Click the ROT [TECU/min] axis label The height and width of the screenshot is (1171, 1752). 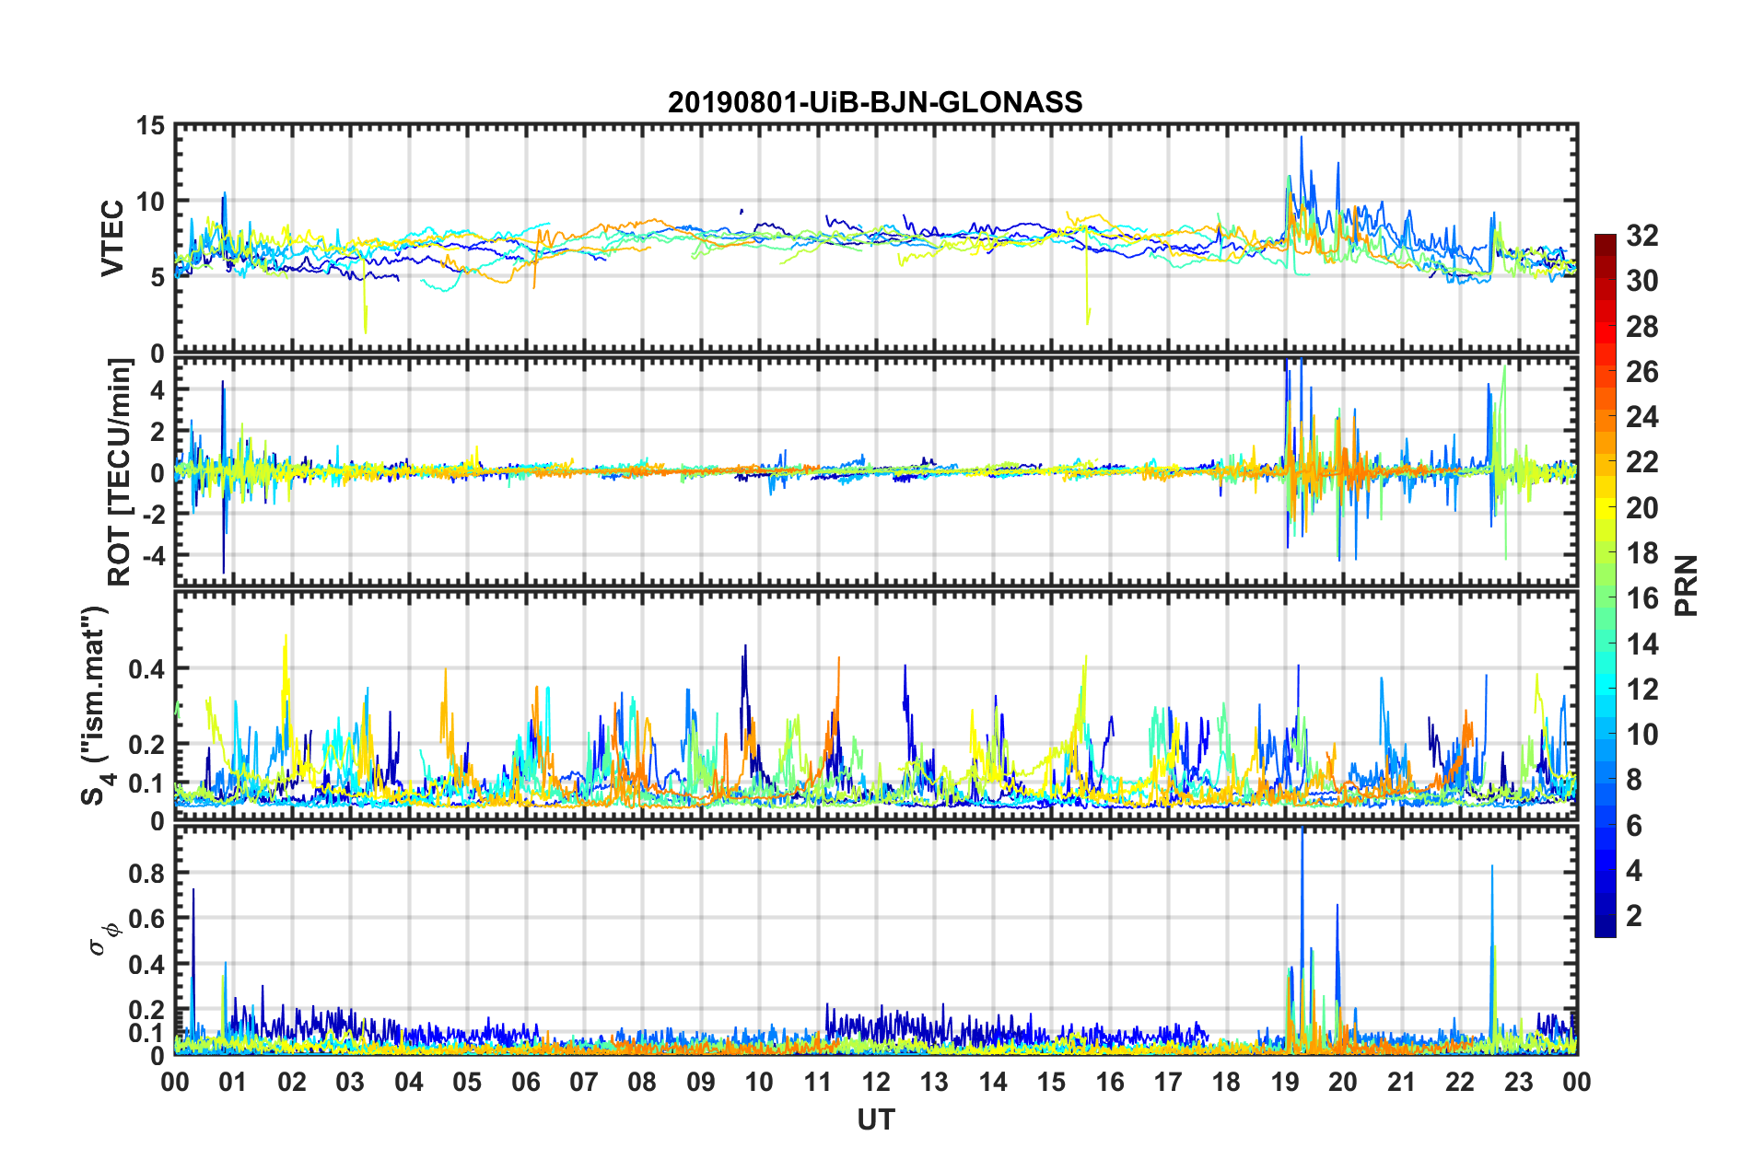(120, 472)
